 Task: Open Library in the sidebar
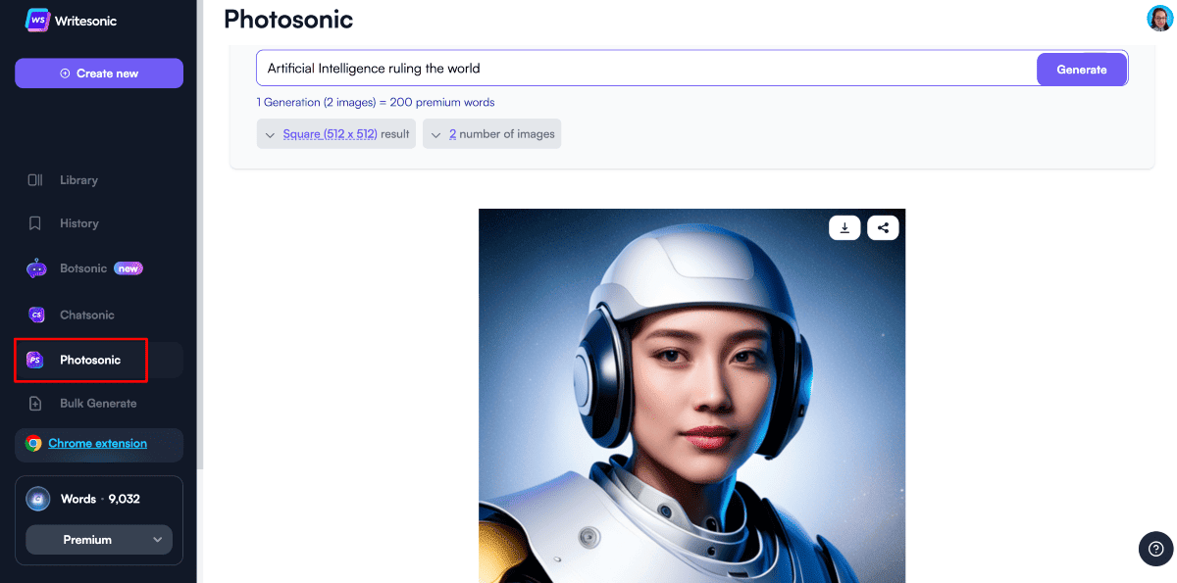point(78,180)
